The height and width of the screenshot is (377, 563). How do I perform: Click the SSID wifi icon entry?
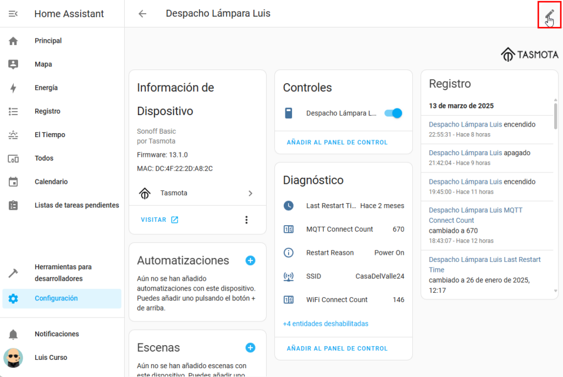pos(289,276)
